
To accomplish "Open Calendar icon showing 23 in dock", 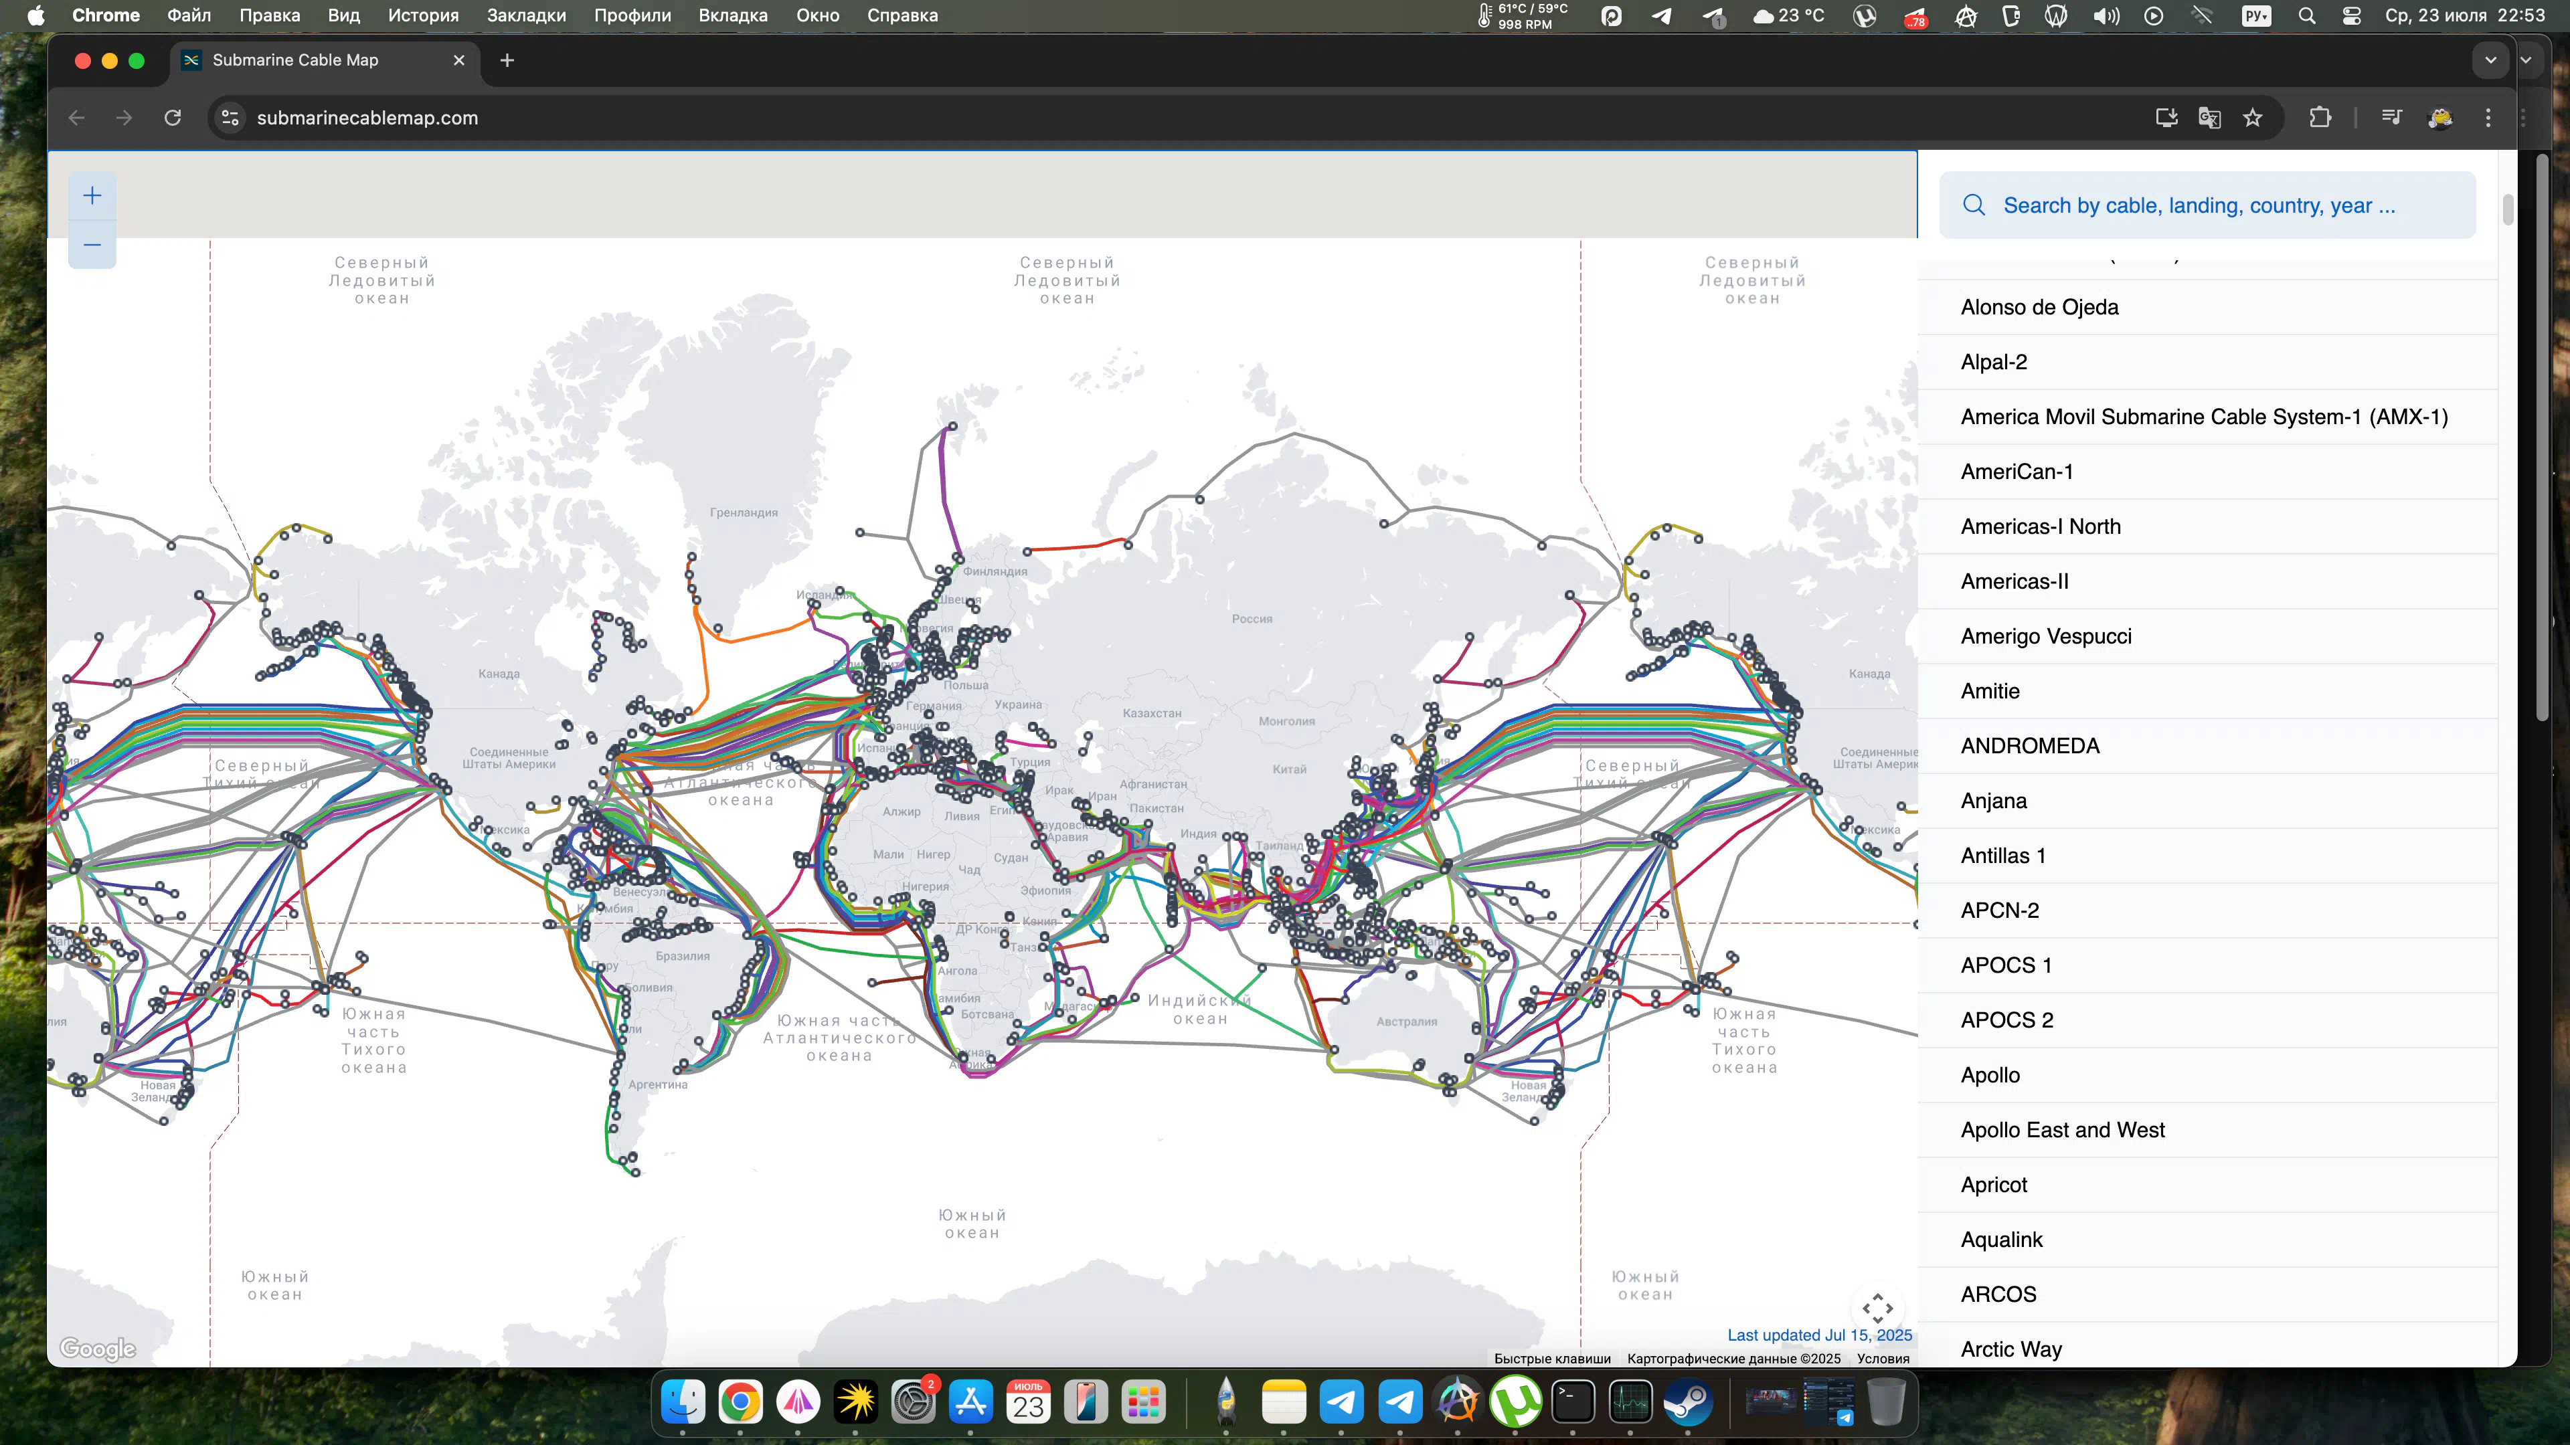I will pyautogui.click(x=1029, y=1402).
